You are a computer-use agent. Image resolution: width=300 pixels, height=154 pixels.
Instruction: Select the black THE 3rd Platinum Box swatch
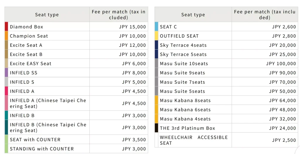(x=156, y=128)
